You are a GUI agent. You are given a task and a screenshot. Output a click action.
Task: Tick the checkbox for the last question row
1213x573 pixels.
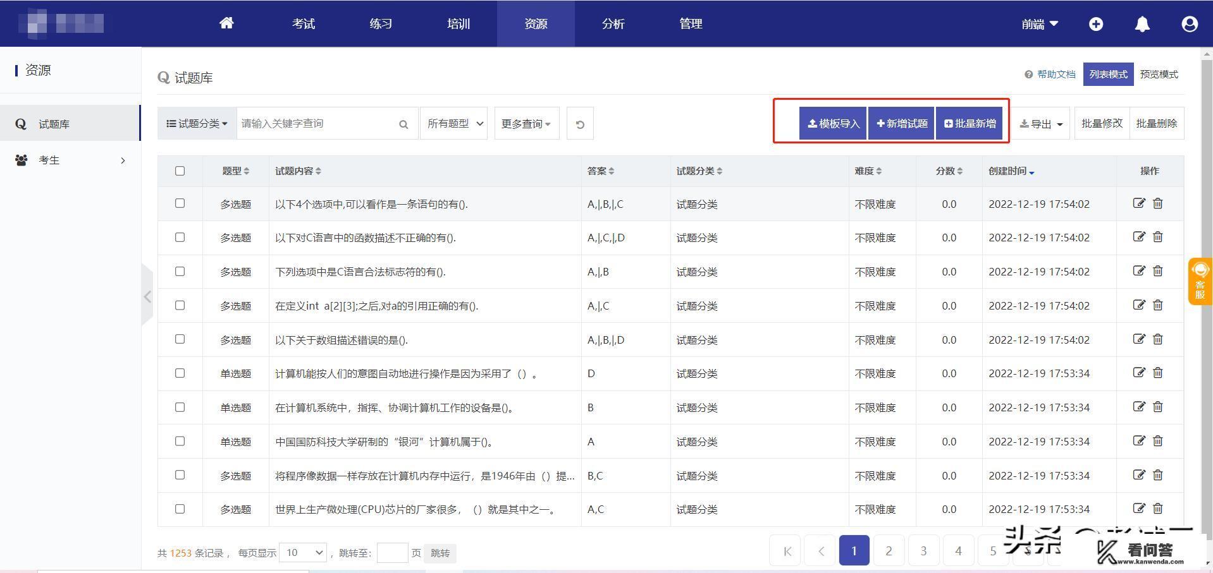point(180,509)
